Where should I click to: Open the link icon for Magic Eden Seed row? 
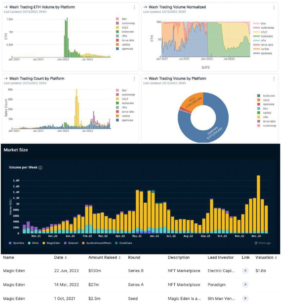[x=245, y=298]
